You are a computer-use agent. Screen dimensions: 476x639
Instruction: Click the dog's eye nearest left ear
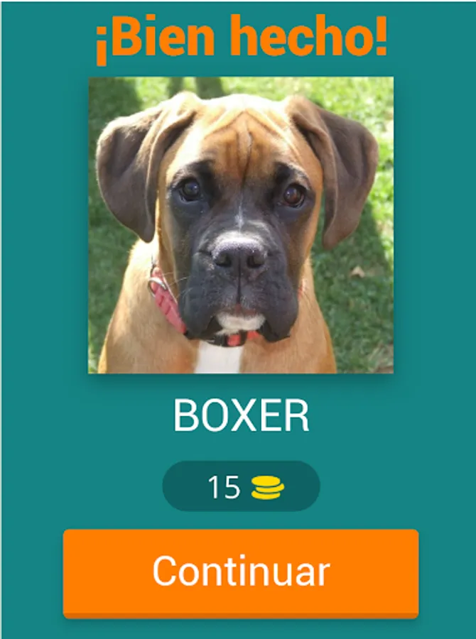[x=190, y=190]
